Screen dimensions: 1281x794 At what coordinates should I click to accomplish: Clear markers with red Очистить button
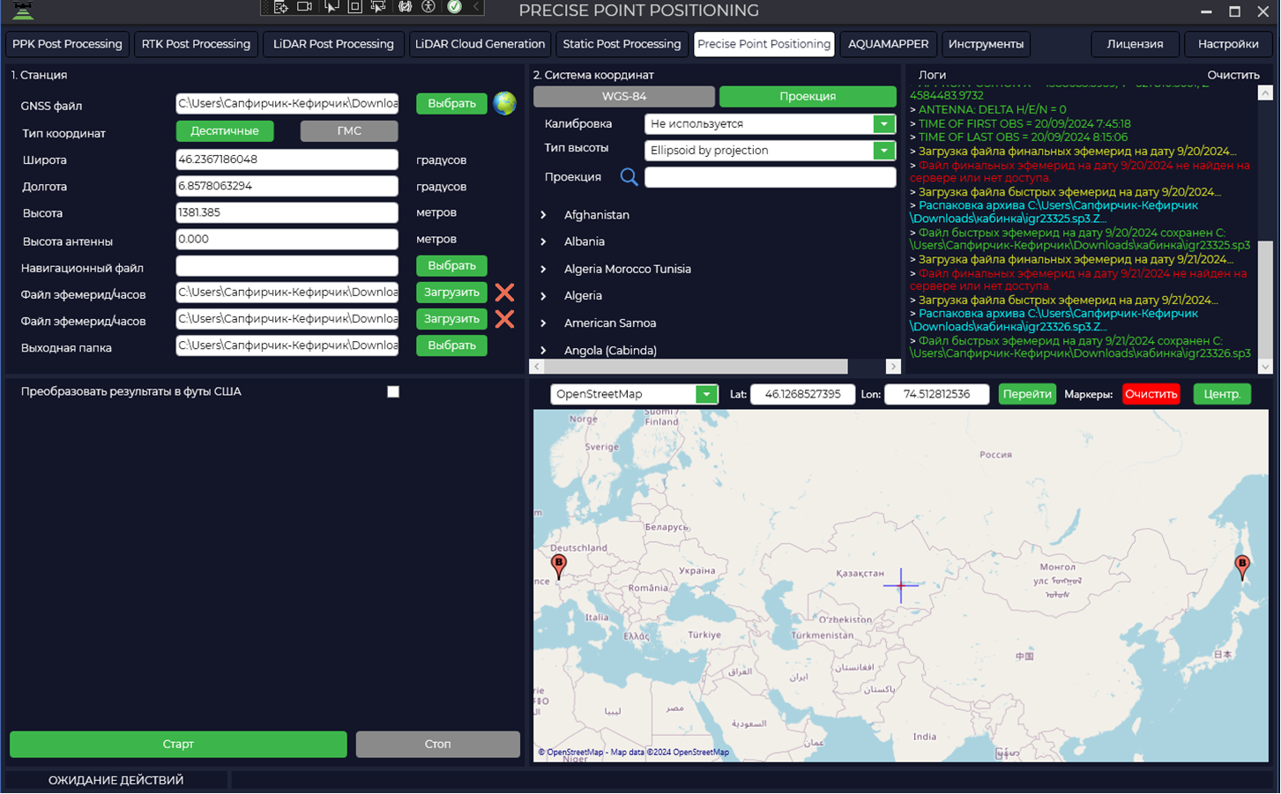(x=1151, y=395)
